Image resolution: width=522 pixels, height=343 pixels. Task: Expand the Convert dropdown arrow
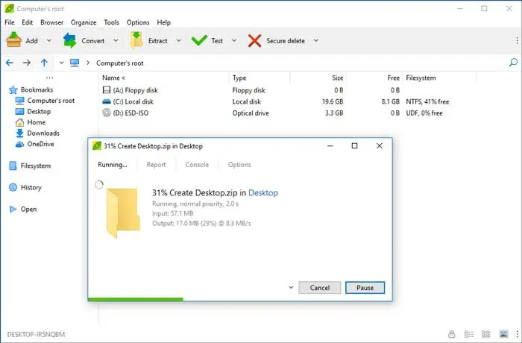pyautogui.click(x=116, y=40)
